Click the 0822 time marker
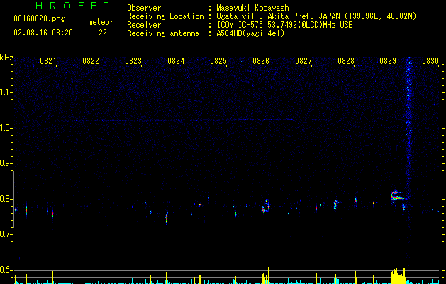This screenshot has width=446, height=284. (91, 61)
